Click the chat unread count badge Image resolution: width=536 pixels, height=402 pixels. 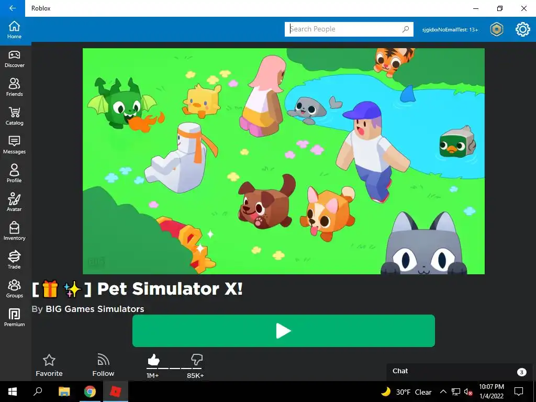click(522, 372)
